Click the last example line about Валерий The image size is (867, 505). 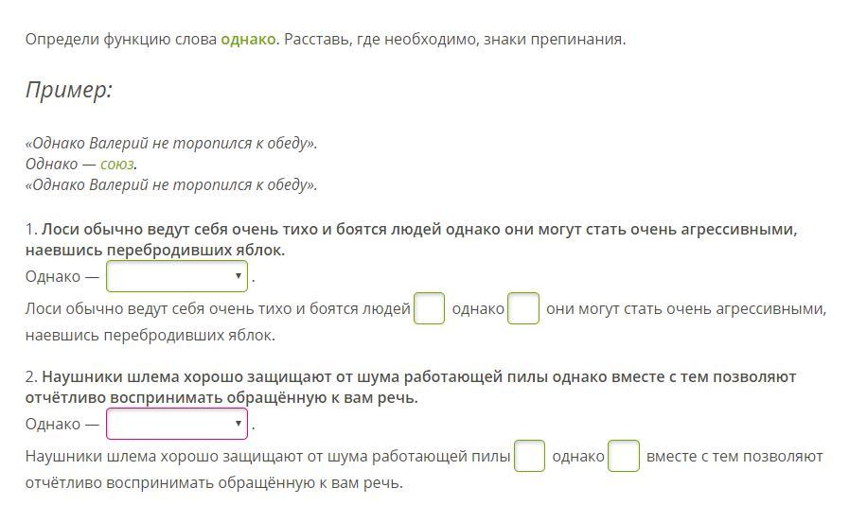point(171,184)
